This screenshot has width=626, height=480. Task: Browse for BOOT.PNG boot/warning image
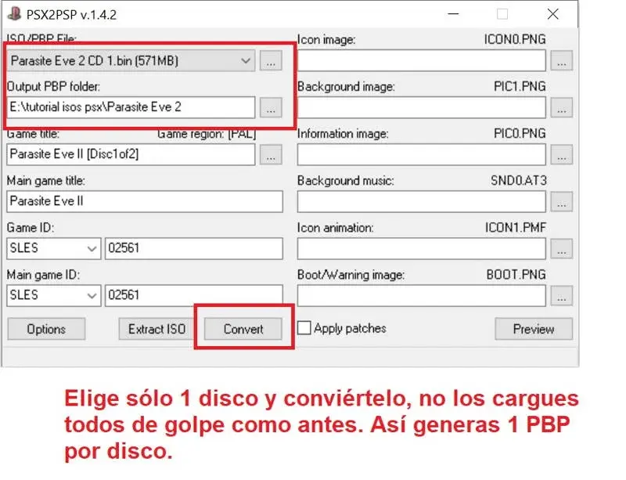pyautogui.click(x=561, y=296)
